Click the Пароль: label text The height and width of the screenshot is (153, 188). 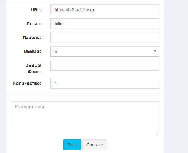[32, 38]
